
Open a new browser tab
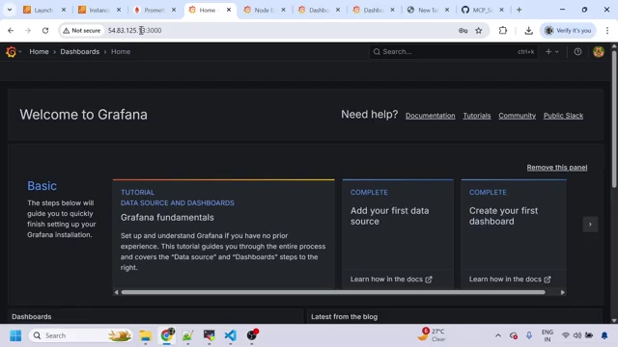(520, 10)
